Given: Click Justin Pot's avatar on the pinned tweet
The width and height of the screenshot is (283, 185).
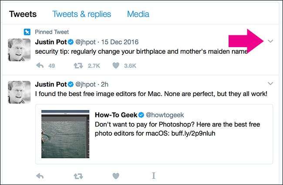Looking at the screenshot, I should pyautogui.click(x=20, y=49).
